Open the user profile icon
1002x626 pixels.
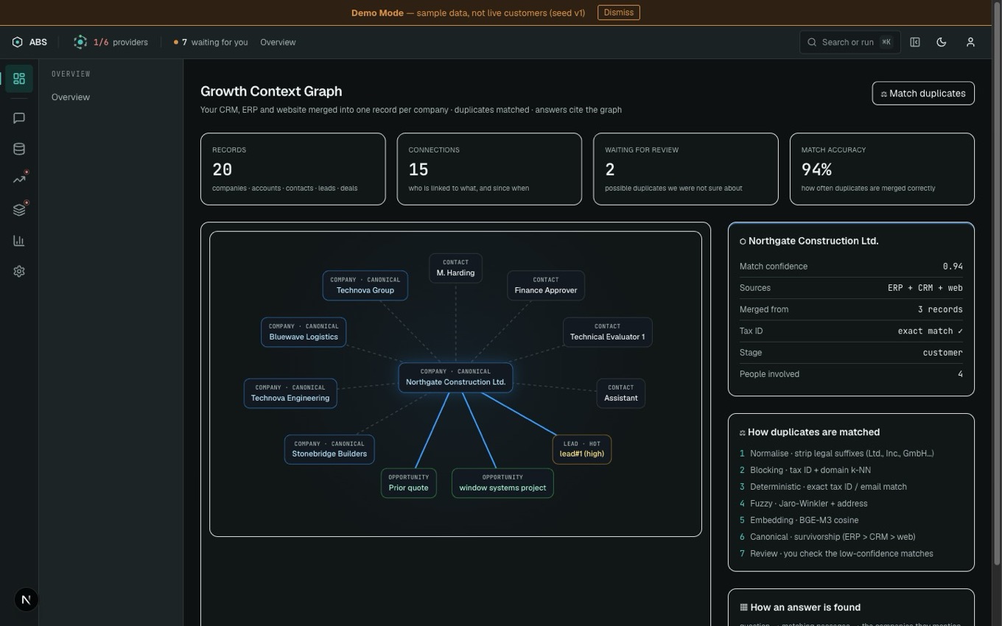tap(970, 42)
